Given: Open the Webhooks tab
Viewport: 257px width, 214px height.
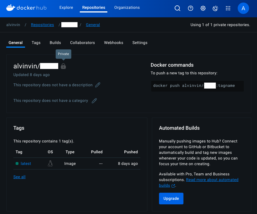Looking at the screenshot, I should (114, 43).
